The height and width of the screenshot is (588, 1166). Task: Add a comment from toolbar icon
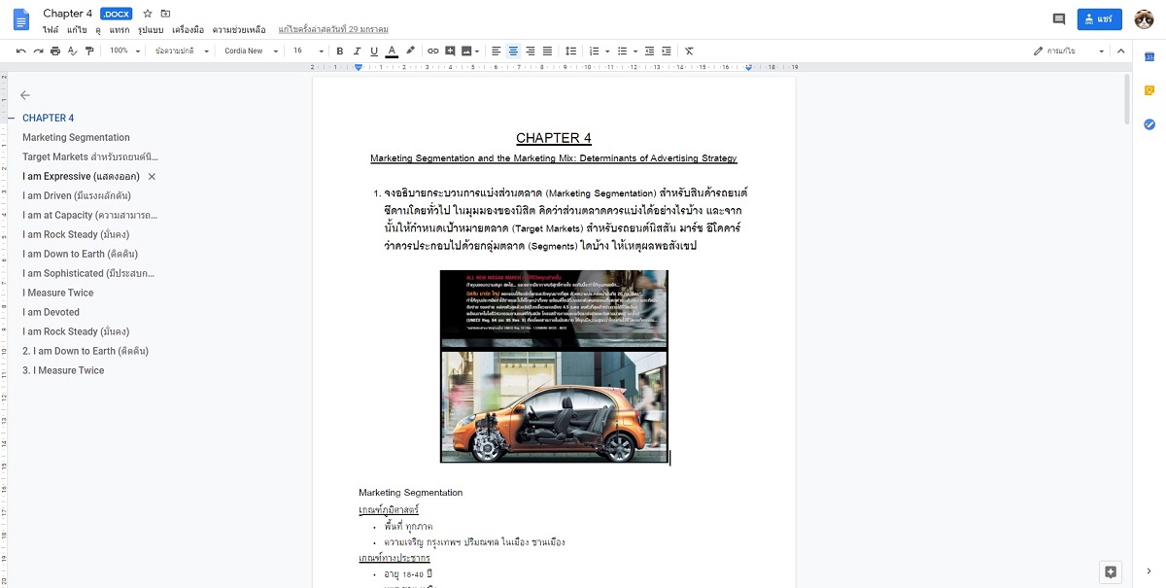point(450,51)
